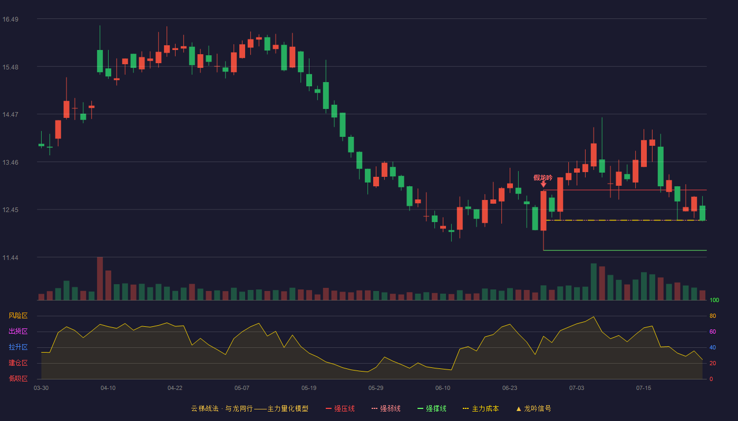Toggle the 强弱线 legend series

click(386, 408)
